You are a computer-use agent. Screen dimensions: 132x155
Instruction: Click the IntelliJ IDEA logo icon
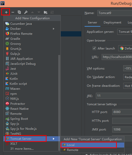coord(3,3)
